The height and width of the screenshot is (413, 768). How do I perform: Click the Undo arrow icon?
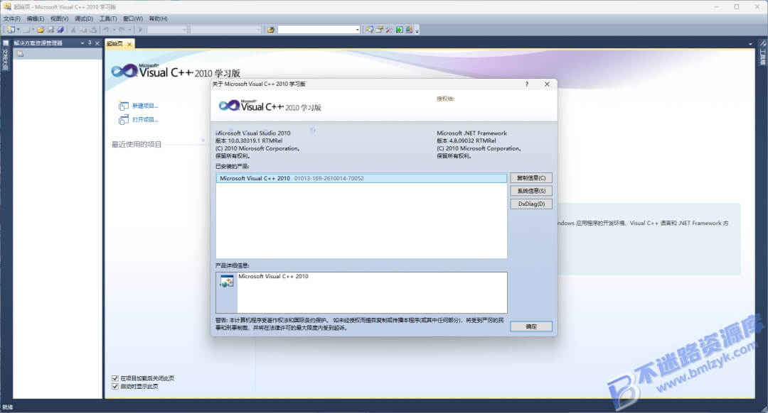105,30
